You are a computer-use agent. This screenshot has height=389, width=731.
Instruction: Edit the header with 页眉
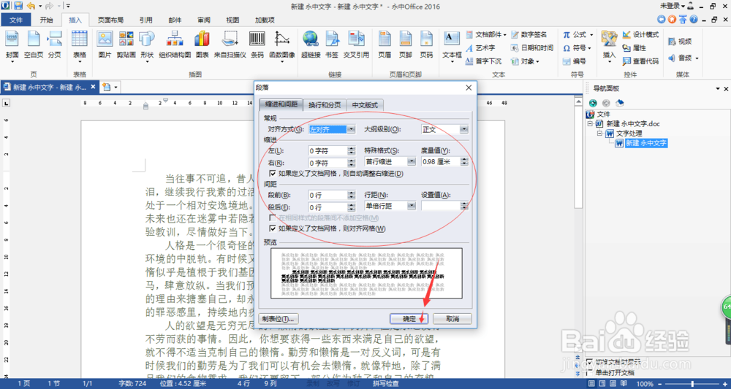pyautogui.click(x=385, y=45)
